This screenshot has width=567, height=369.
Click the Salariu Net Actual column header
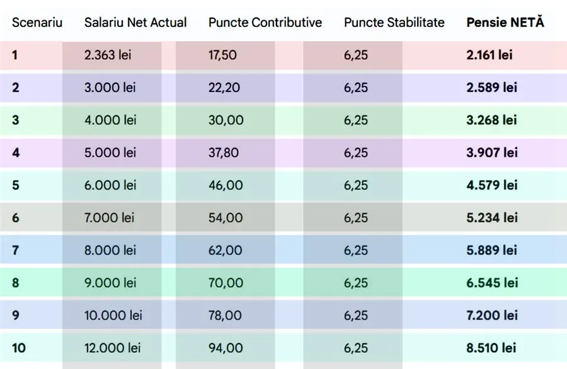click(x=135, y=23)
